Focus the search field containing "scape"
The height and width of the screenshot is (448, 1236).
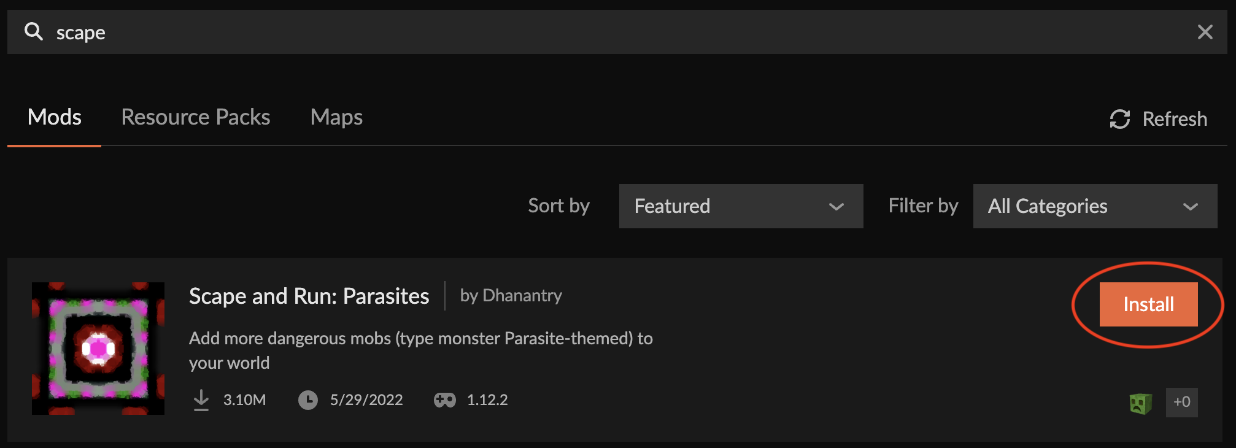point(614,32)
